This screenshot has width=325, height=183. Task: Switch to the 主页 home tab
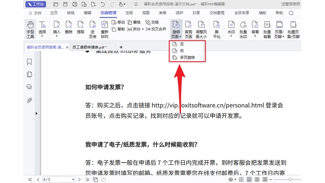pyautogui.click(x=54, y=13)
